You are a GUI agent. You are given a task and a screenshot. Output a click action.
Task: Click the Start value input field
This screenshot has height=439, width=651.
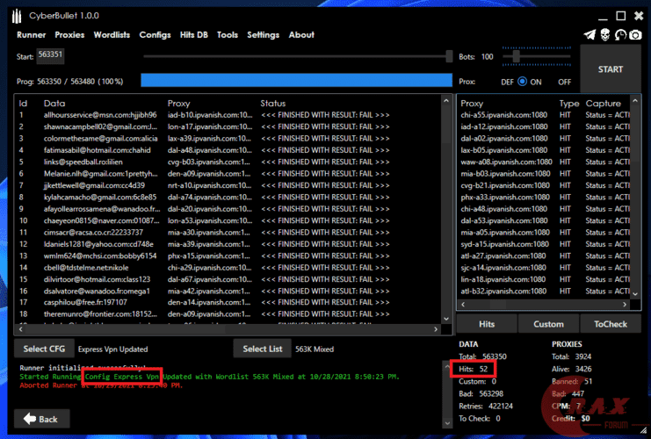click(50, 56)
